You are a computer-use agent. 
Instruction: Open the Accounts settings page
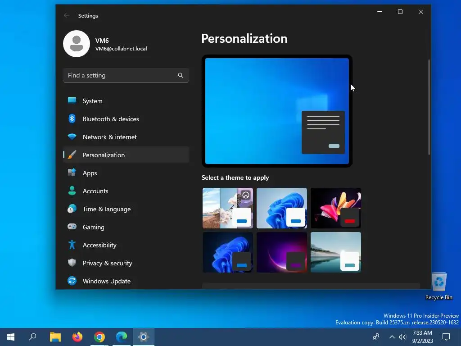click(126, 191)
